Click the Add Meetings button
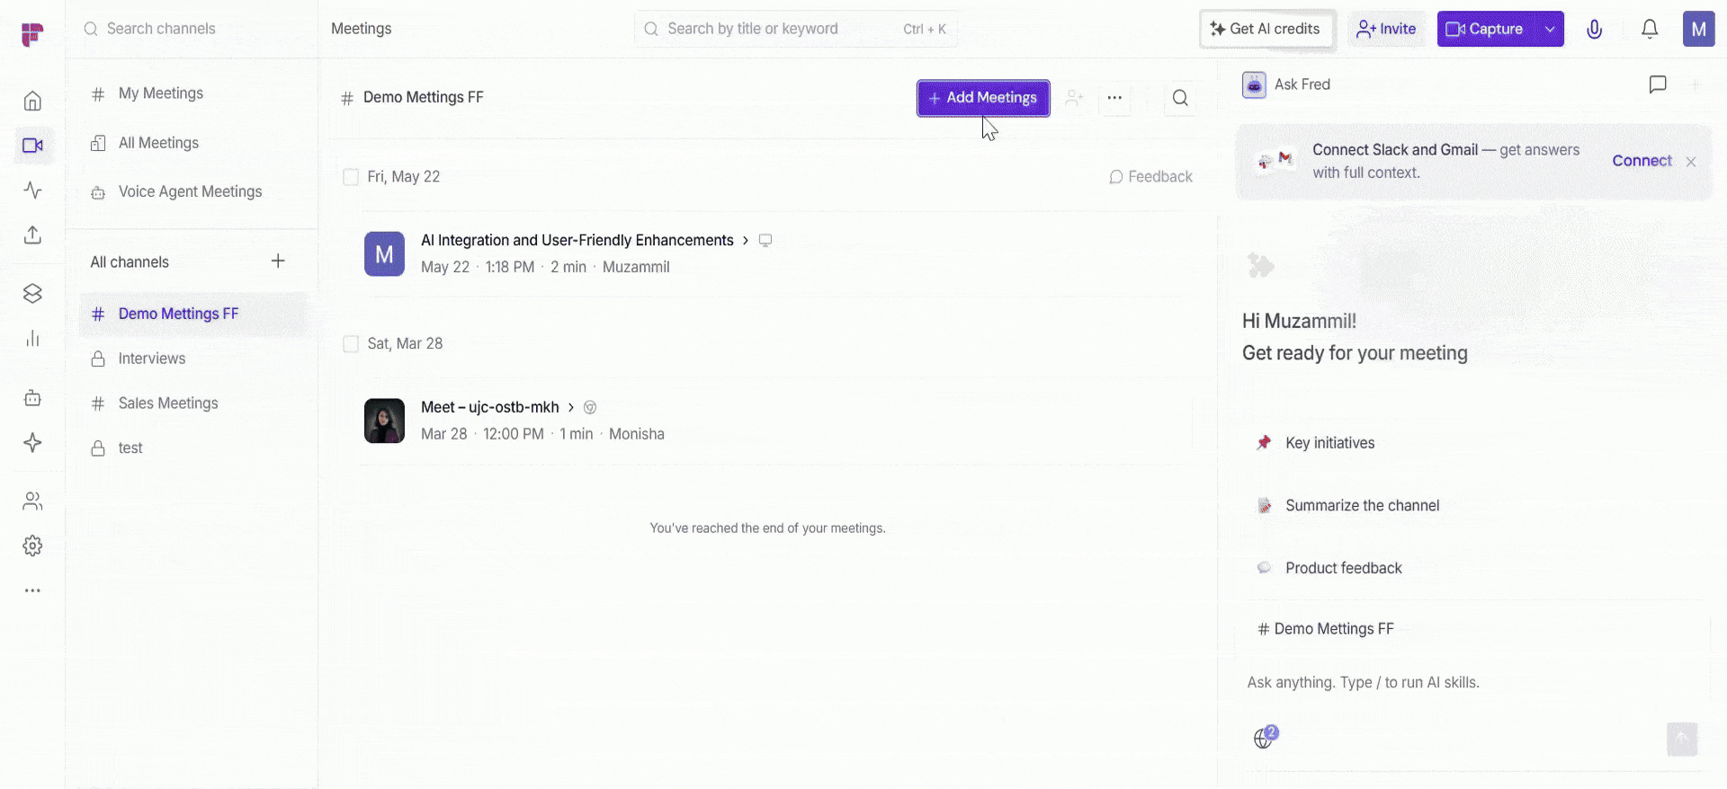Screen dimensions: 1727x789 click(983, 98)
